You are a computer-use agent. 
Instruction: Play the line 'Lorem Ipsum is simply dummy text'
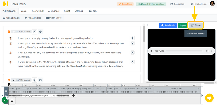point(133,38)
